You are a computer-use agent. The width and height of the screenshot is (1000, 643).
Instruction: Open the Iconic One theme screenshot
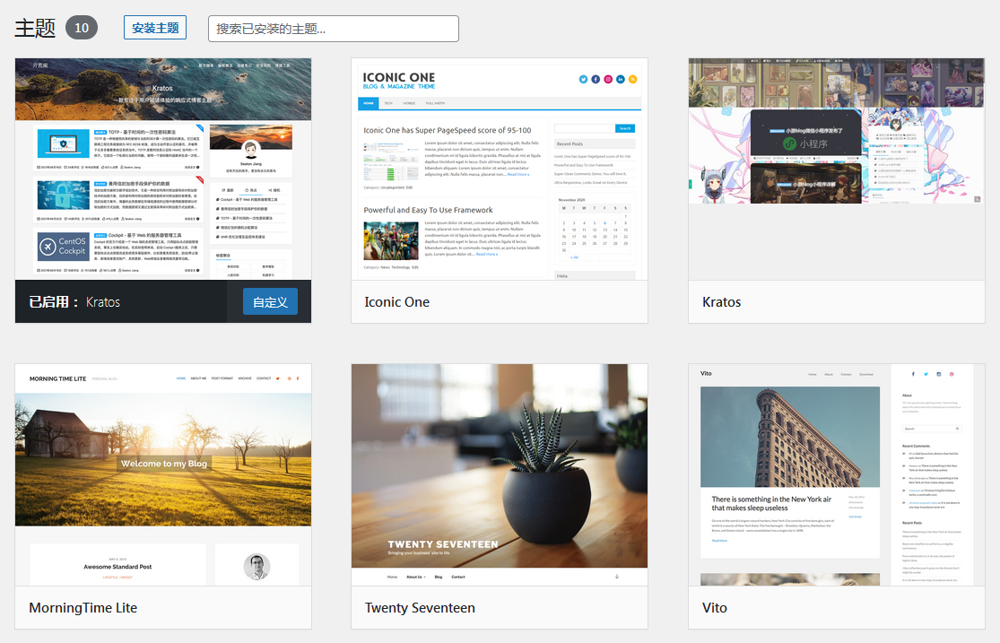[x=500, y=169]
